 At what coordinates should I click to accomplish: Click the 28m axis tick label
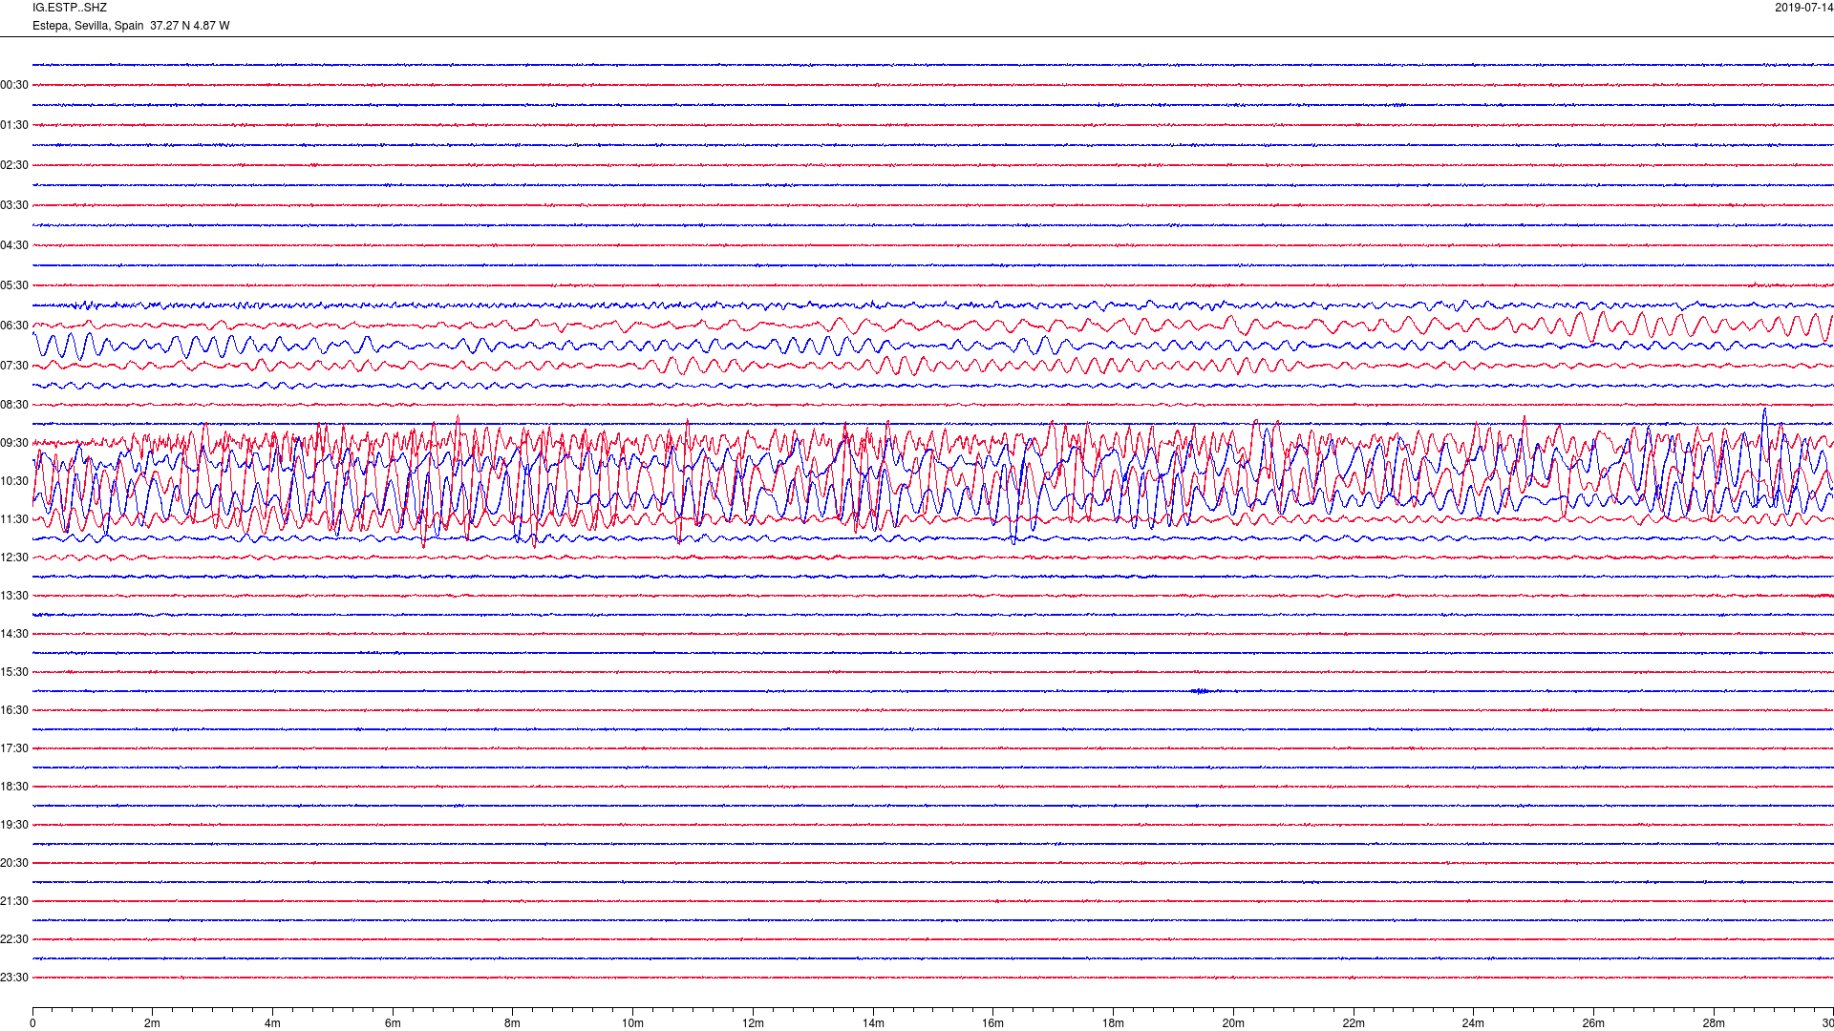1714,1023
